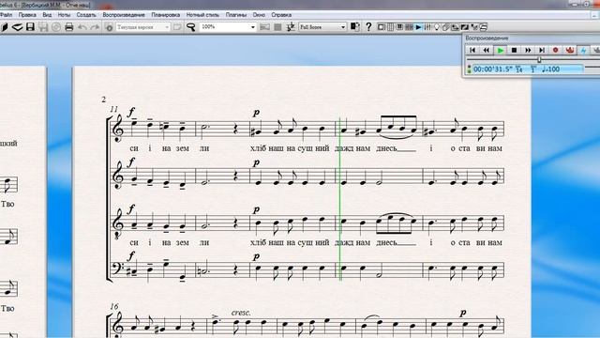Click the Print icon in the toolbar
The height and width of the screenshot is (338, 600).
pyautogui.click(x=68, y=27)
